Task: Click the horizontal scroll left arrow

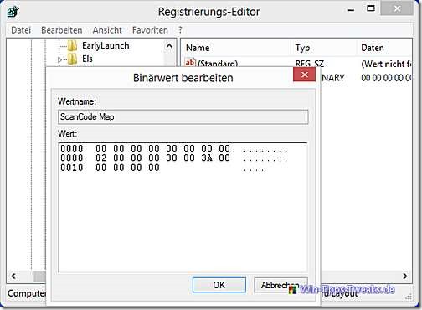Action: click(x=13, y=276)
